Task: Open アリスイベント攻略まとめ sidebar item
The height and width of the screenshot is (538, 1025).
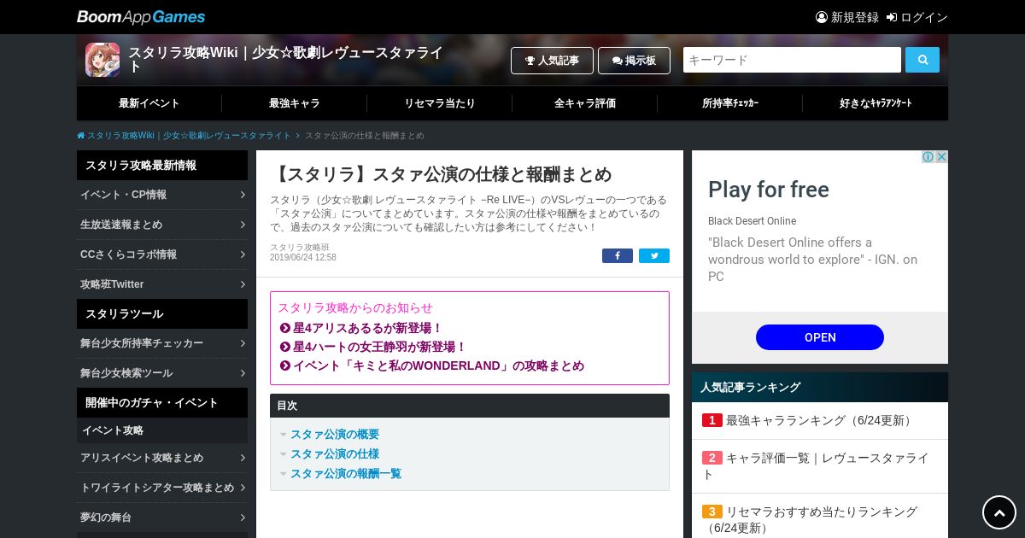Action: [x=162, y=458]
